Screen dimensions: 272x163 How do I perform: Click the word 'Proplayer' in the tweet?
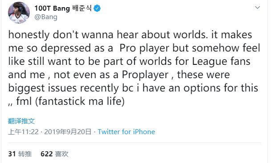145,75
